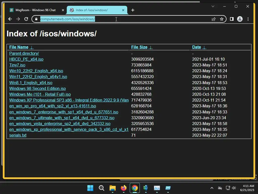Viewport: 258px width, 194px height.
Task: Click Windows Me (101 - Retail Full).iso
Action: [x=40, y=94]
